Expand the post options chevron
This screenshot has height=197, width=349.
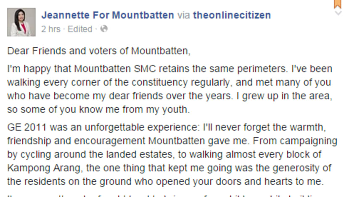pyautogui.click(x=337, y=13)
